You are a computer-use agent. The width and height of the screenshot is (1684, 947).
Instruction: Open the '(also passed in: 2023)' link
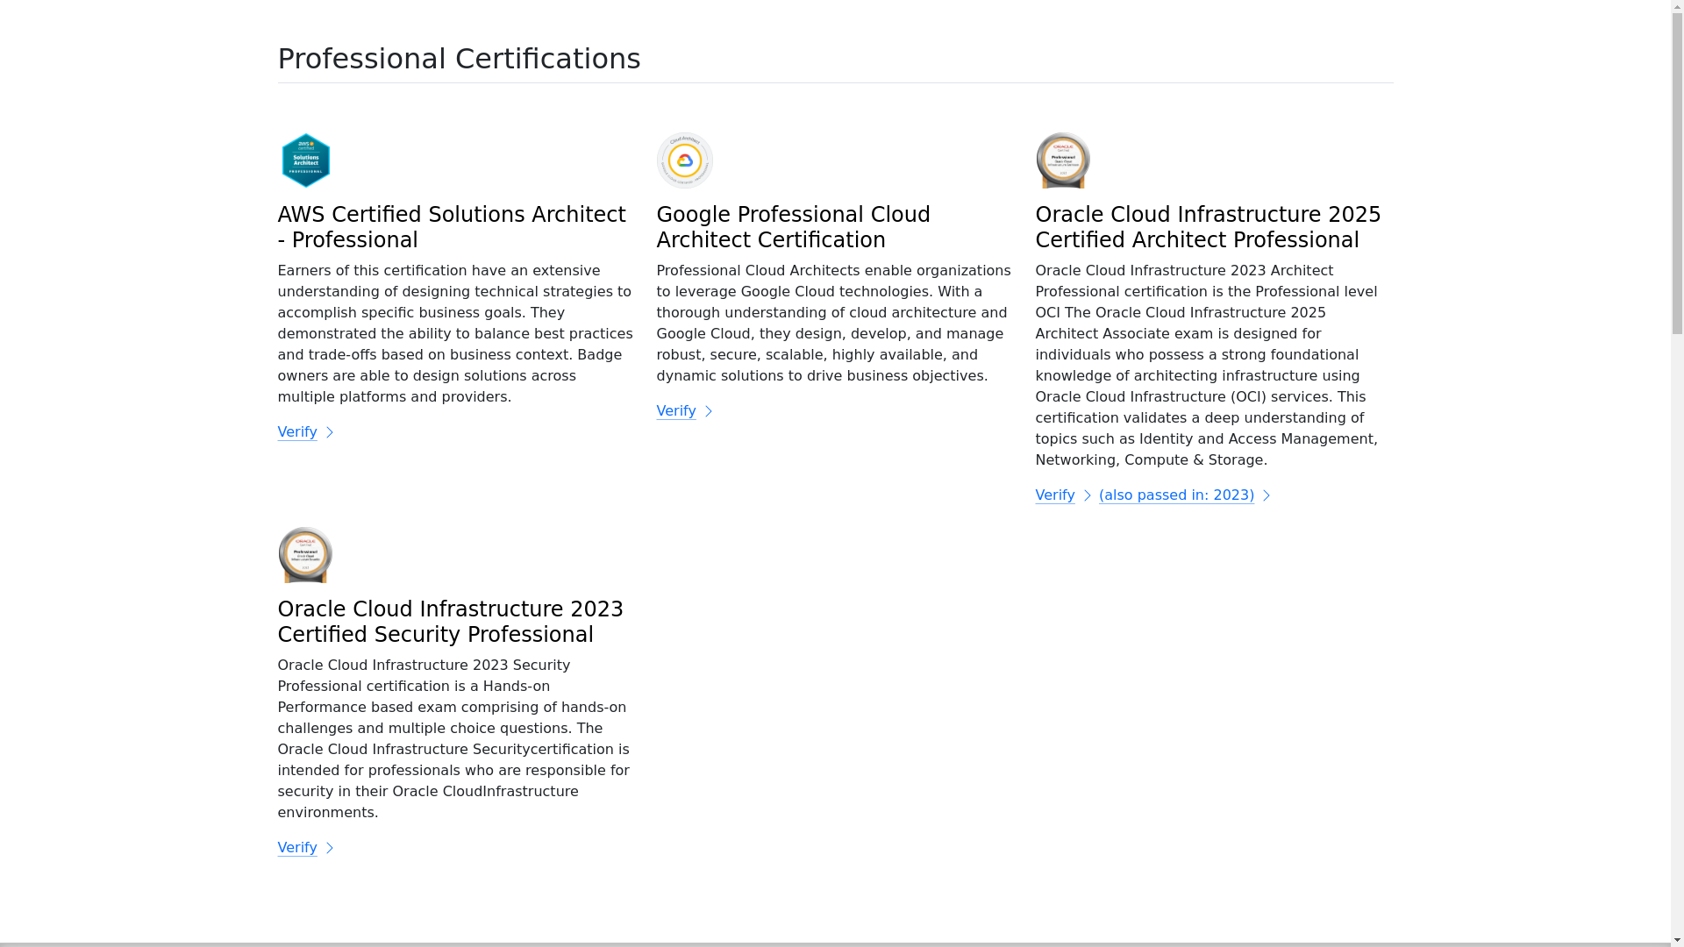pyautogui.click(x=1185, y=495)
